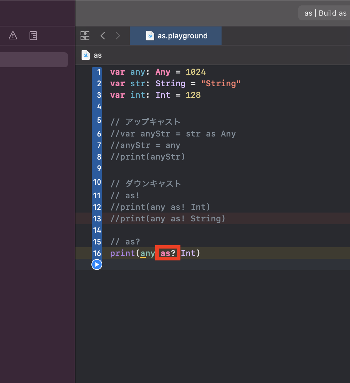Viewport: 350px width, 383px height.
Task: Click the 'str' variable name on line 2
Action: coord(138,84)
